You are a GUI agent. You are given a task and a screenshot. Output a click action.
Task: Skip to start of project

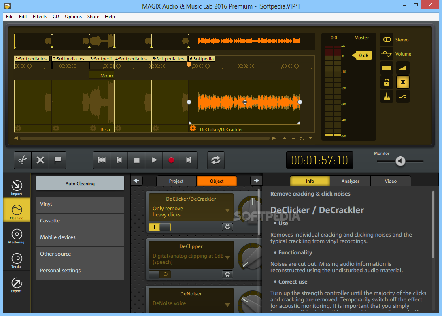[102, 160]
